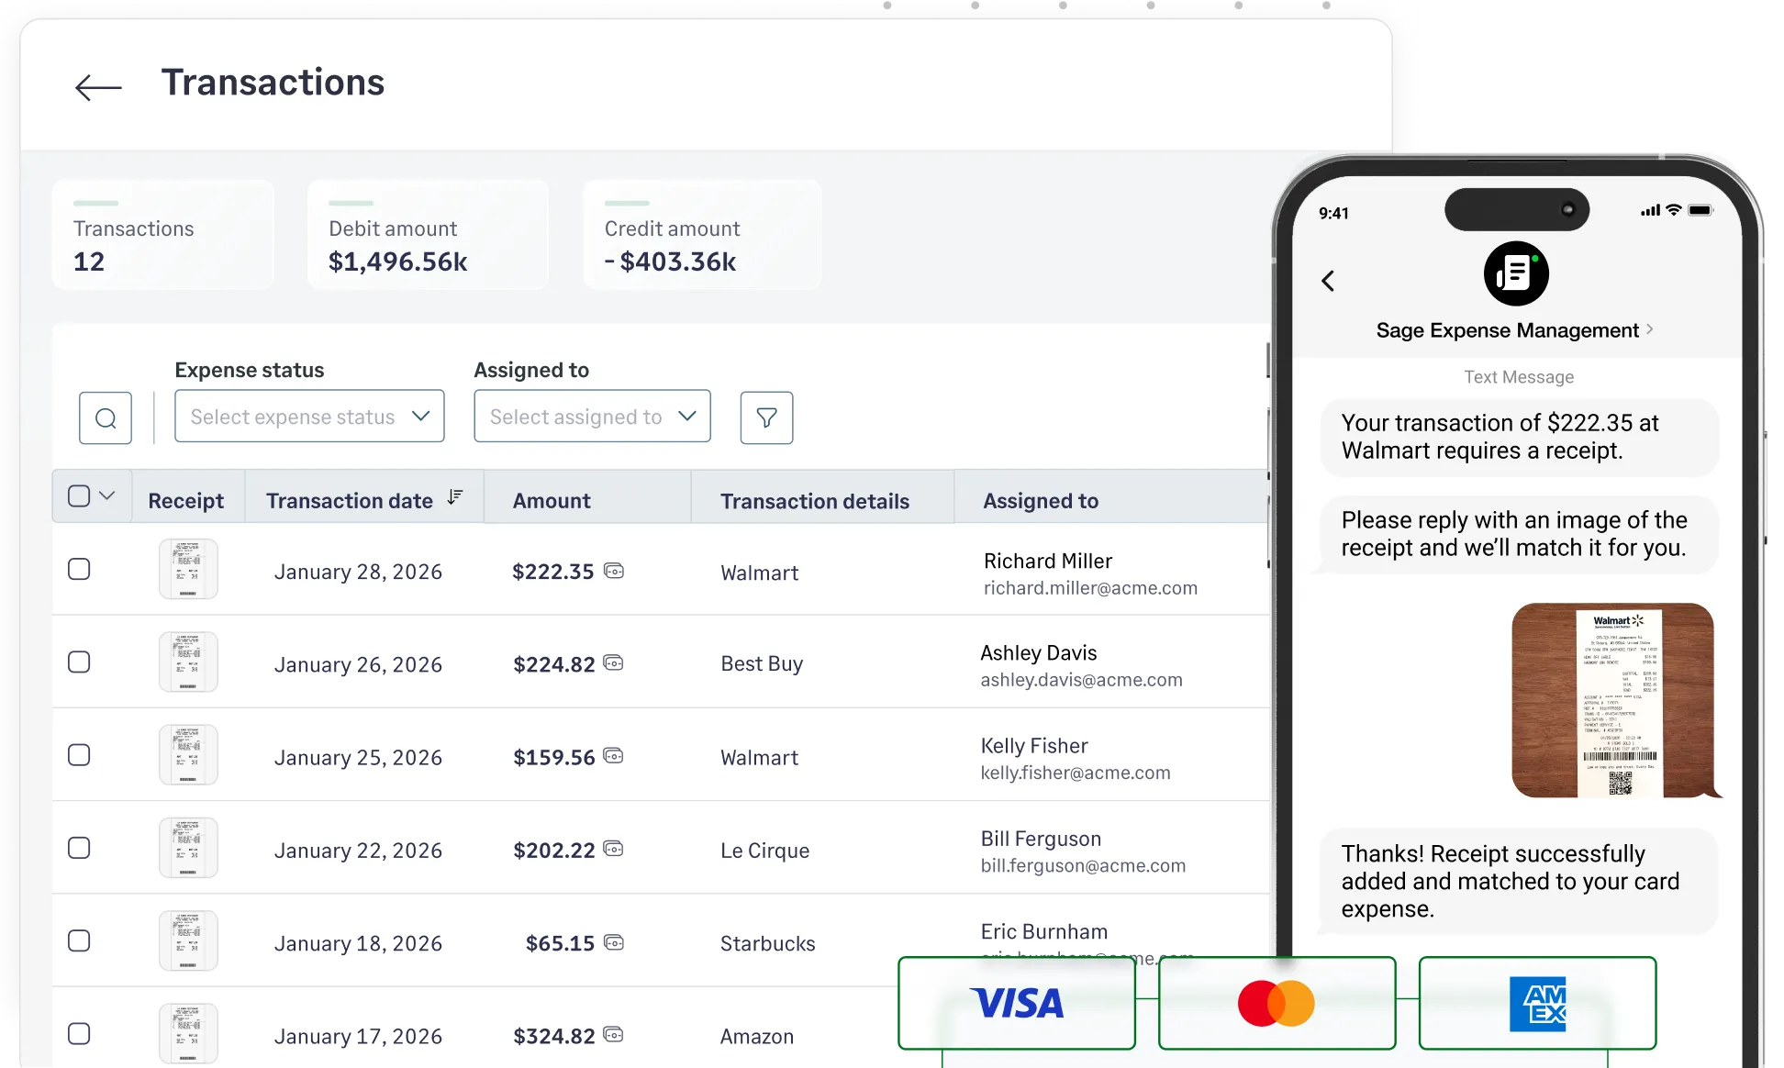Click the wallet icon next to $222.35

point(614,571)
